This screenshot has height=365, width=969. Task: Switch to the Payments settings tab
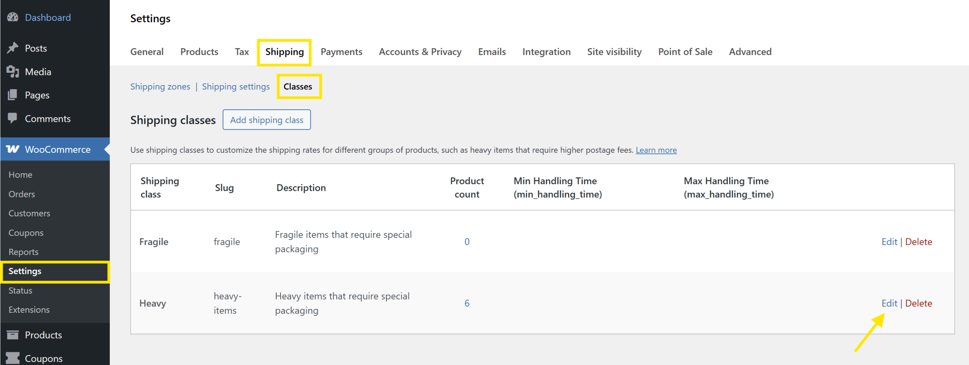coord(341,52)
